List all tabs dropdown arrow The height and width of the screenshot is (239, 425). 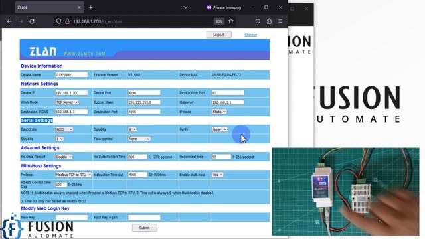pyautogui.click(x=186, y=7)
